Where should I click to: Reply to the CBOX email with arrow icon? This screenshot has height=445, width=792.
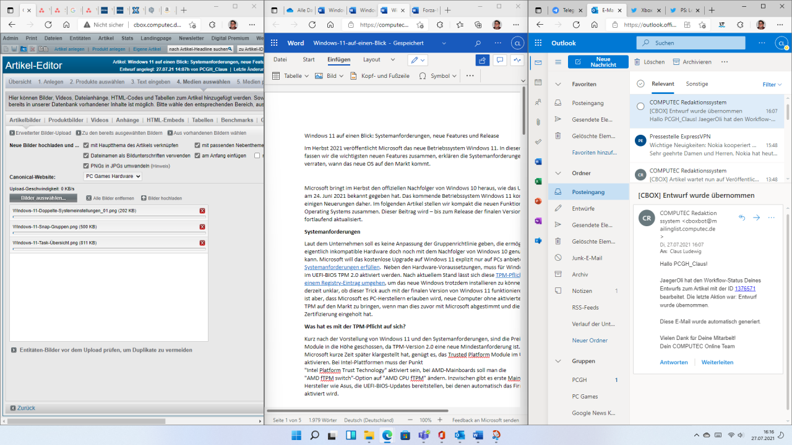point(742,218)
